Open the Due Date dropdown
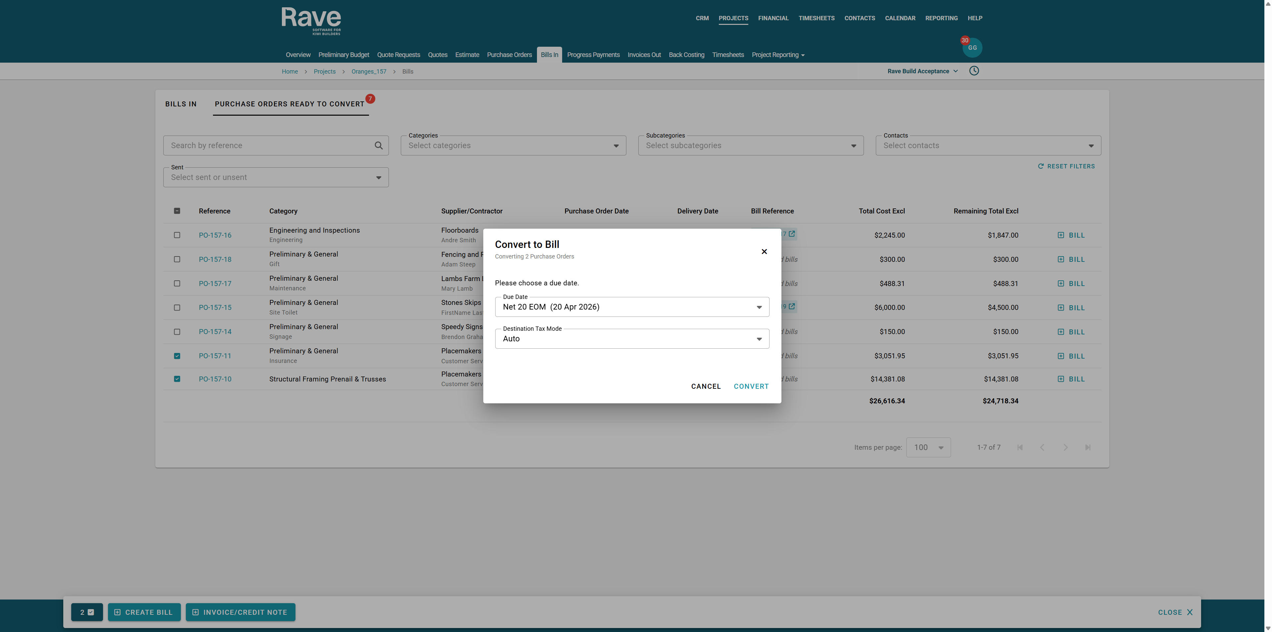 coord(632,307)
